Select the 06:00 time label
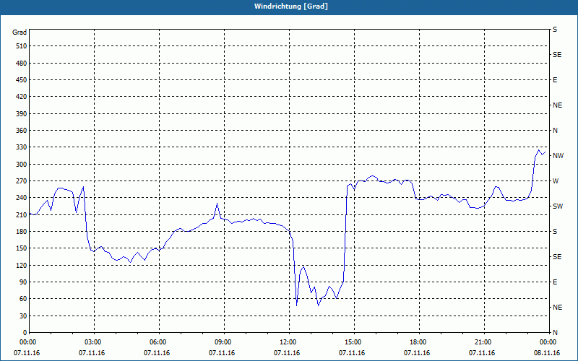 158,342
